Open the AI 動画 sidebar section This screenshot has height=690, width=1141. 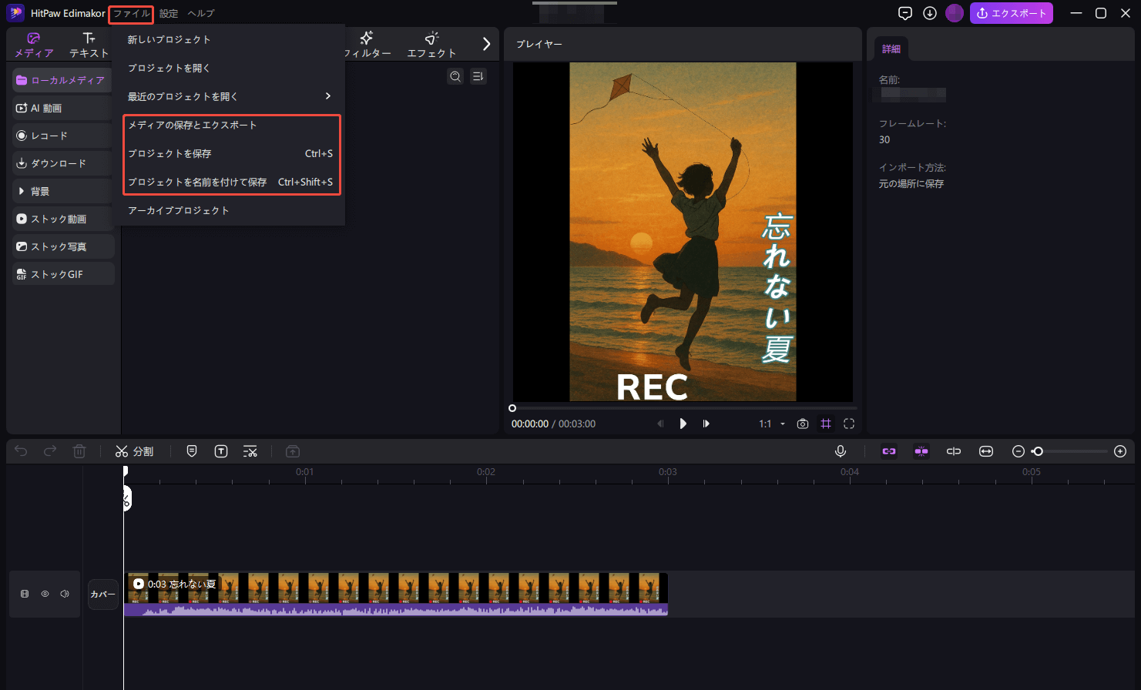(63, 108)
